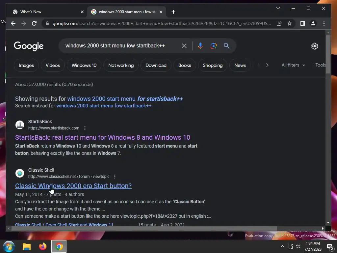This screenshot has width=337, height=253.
Task: Filter results by News
Action: pyautogui.click(x=240, y=65)
